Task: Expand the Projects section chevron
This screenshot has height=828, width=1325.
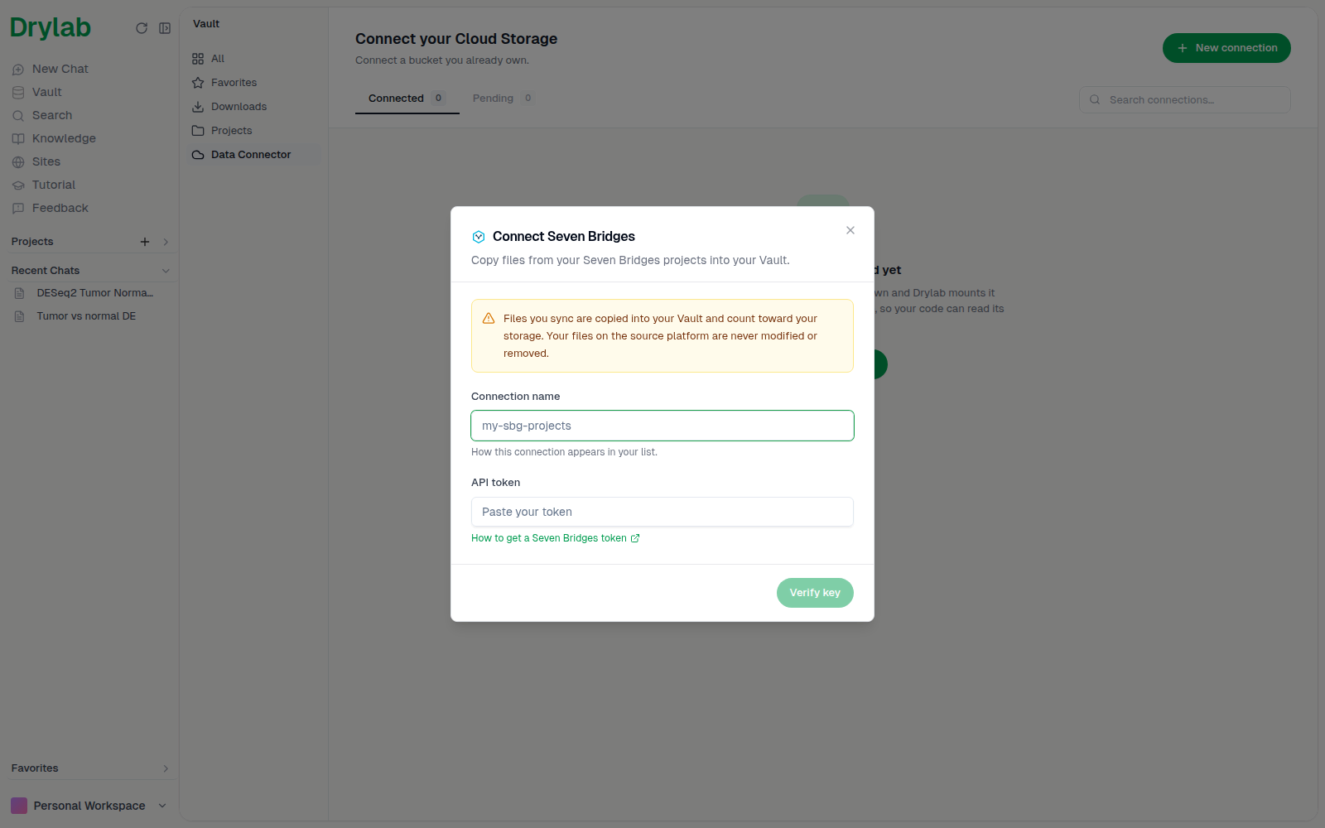Action: coord(166,242)
